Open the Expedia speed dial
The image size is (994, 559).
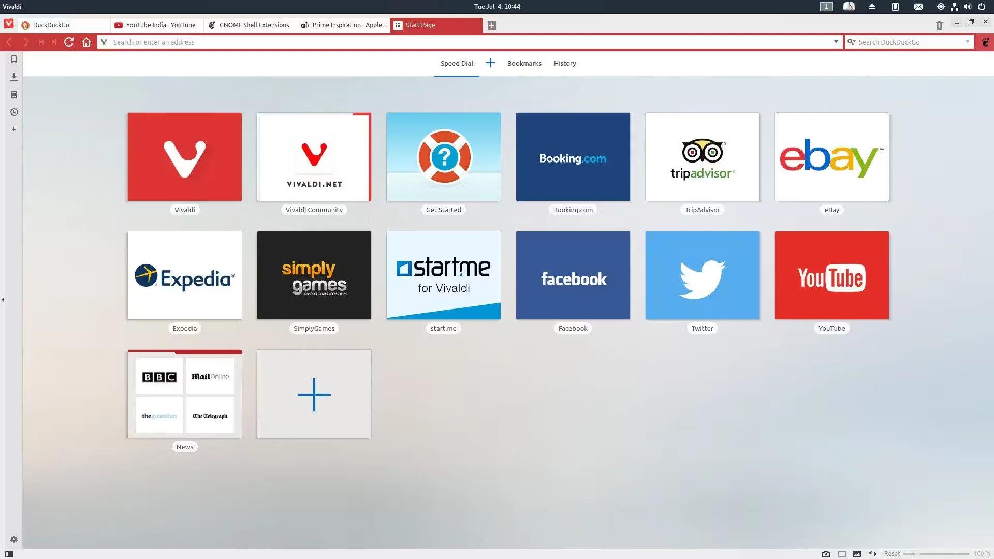click(185, 275)
